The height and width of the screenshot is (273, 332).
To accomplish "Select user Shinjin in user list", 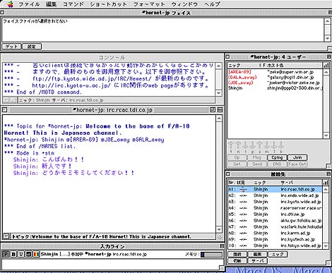I will click(x=275, y=88).
